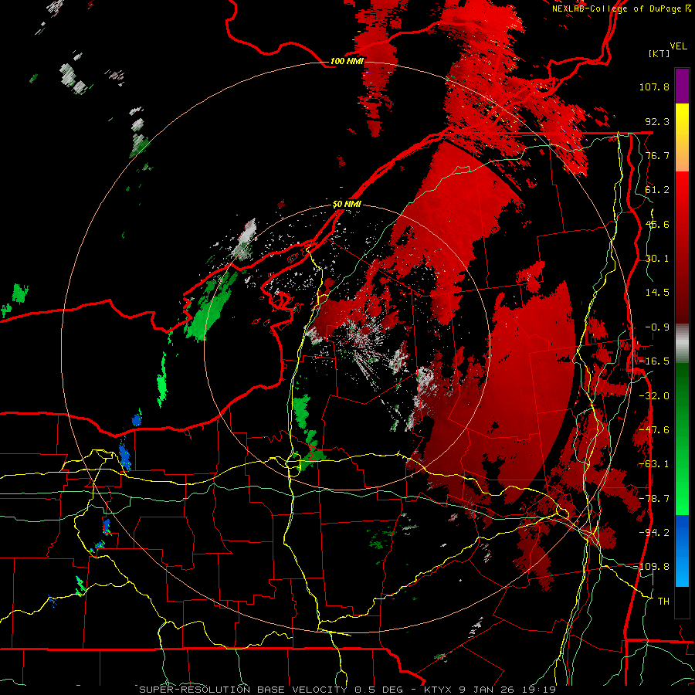Click the purple segment of the color scale
Viewport: 695px width, 695px height.
682,86
